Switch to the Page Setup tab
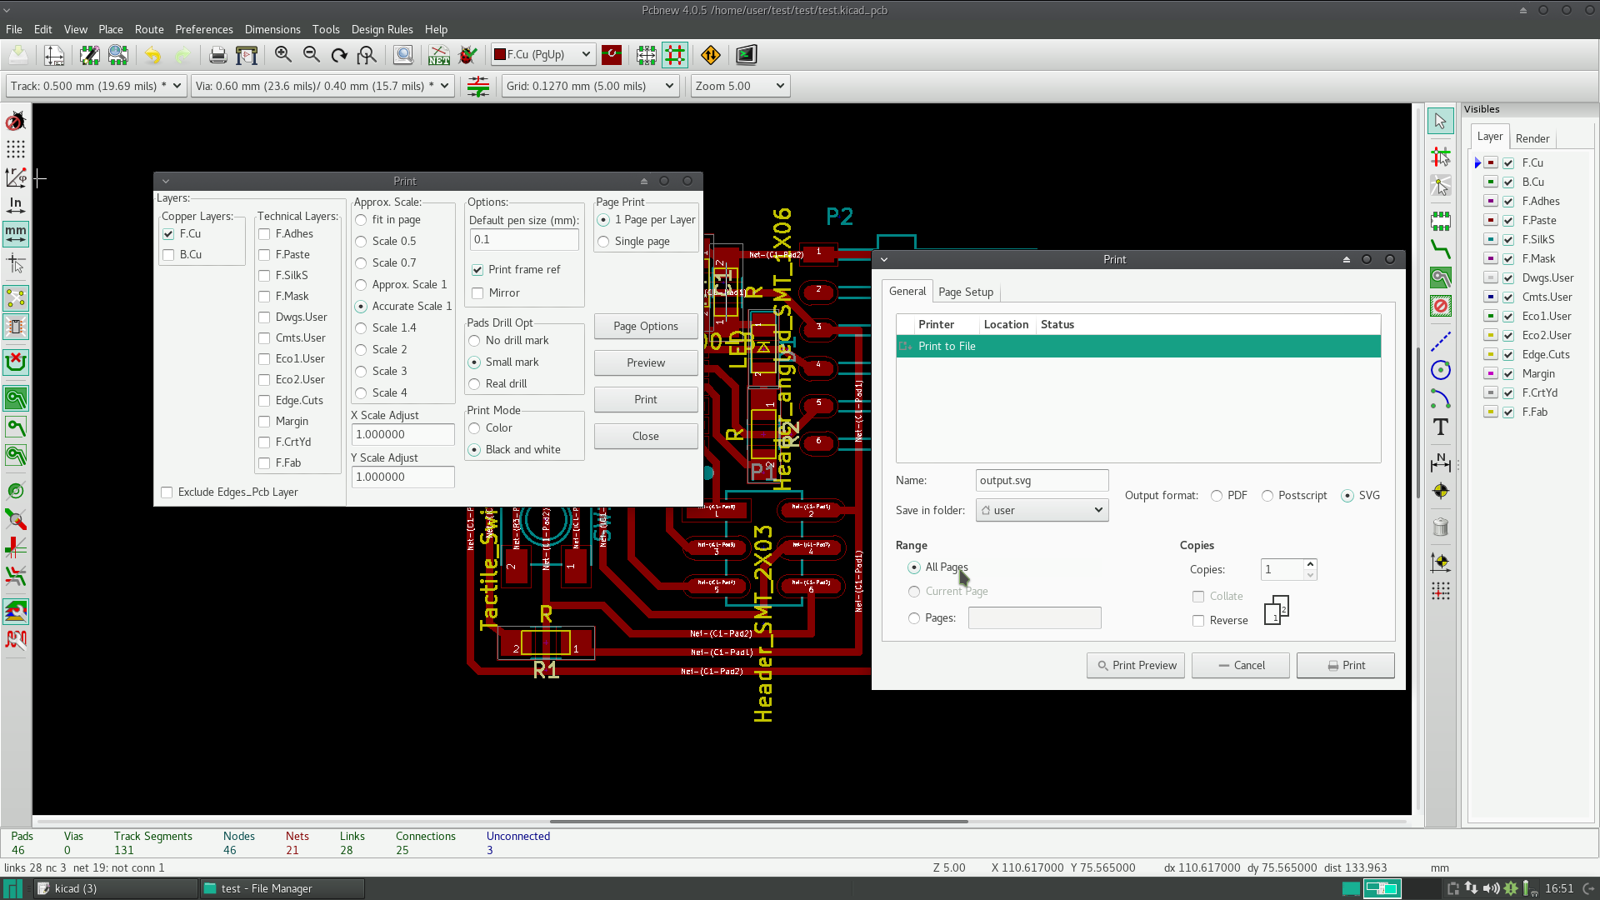 (965, 292)
